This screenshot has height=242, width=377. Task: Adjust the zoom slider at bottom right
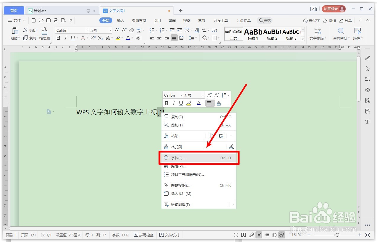pyautogui.click(x=337, y=235)
